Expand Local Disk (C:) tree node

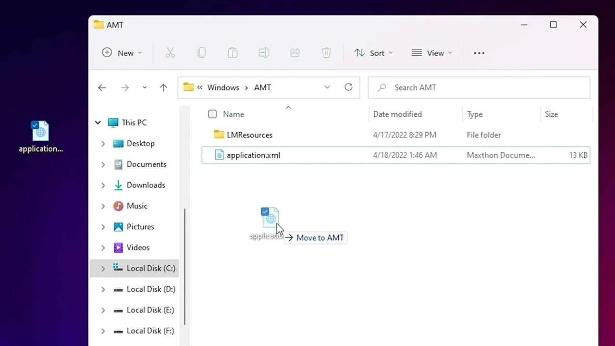click(x=103, y=269)
